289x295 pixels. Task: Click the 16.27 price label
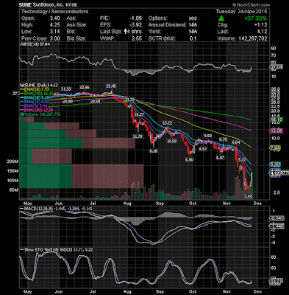tap(140, 114)
